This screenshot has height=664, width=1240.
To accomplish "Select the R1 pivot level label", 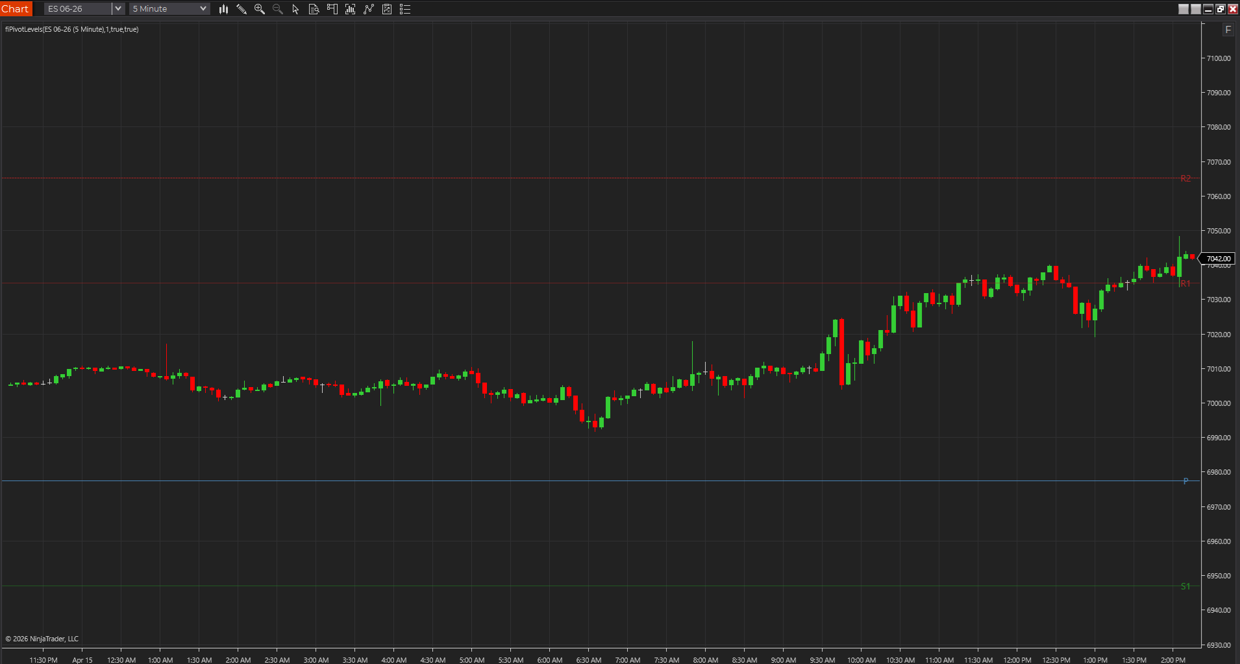I will pyautogui.click(x=1185, y=282).
